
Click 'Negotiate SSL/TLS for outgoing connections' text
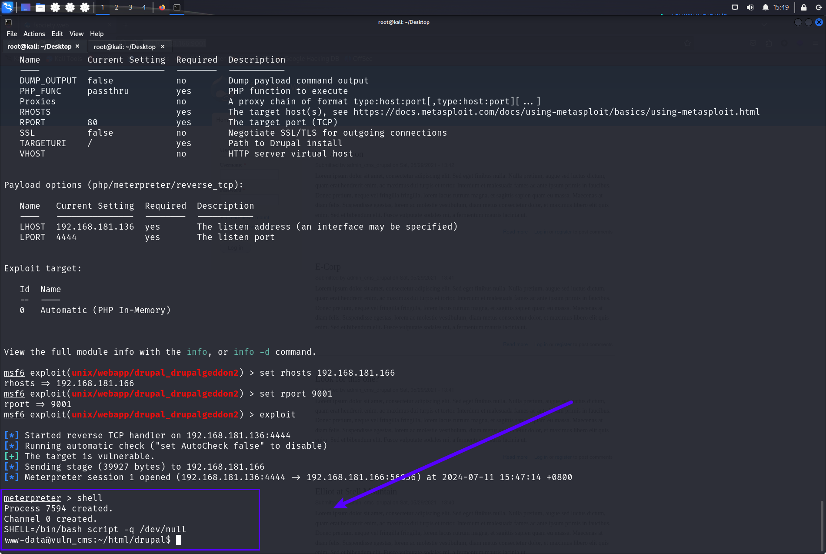click(337, 133)
